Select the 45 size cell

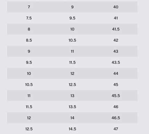[x=116, y=84]
